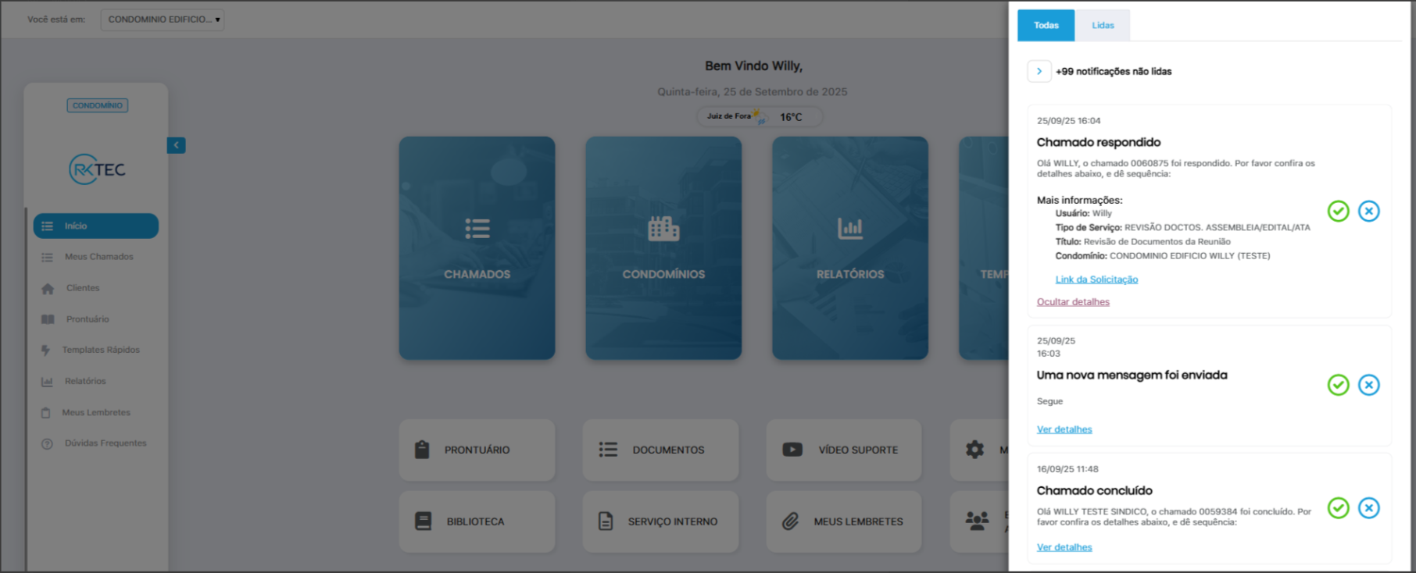Viewport: 1416px width, 573px height.
Task: Open the Vídeo Suporte button
Action: (843, 450)
